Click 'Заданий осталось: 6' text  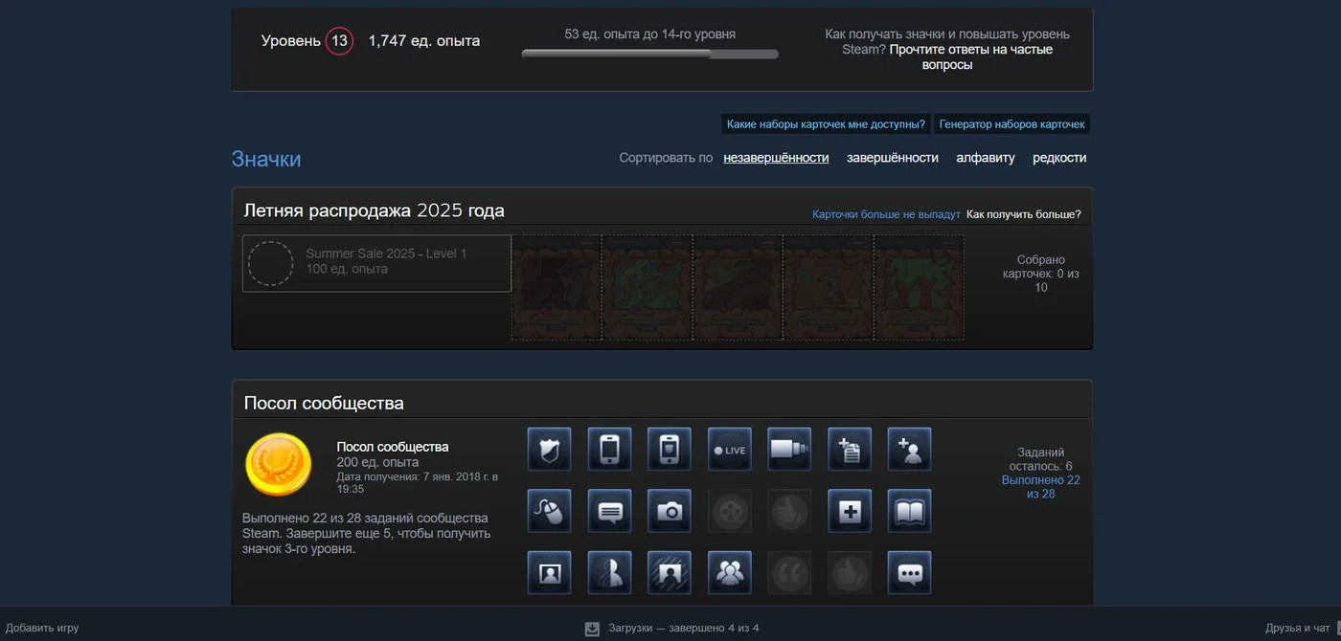coord(1041,459)
